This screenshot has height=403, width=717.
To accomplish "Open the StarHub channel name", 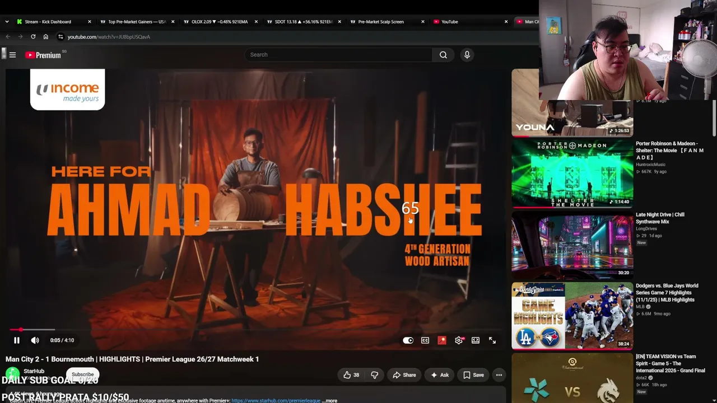I will (34, 371).
